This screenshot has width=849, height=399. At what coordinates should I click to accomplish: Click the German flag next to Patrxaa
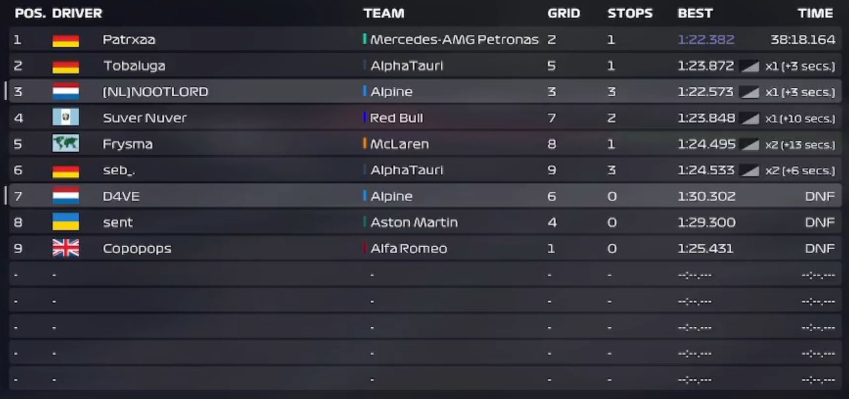click(x=65, y=40)
